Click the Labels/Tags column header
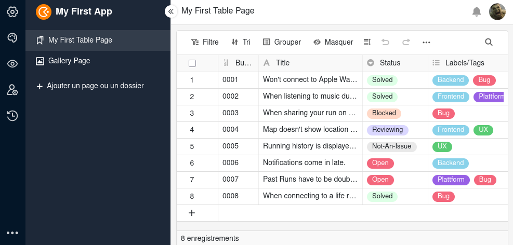 pos(468,63)
